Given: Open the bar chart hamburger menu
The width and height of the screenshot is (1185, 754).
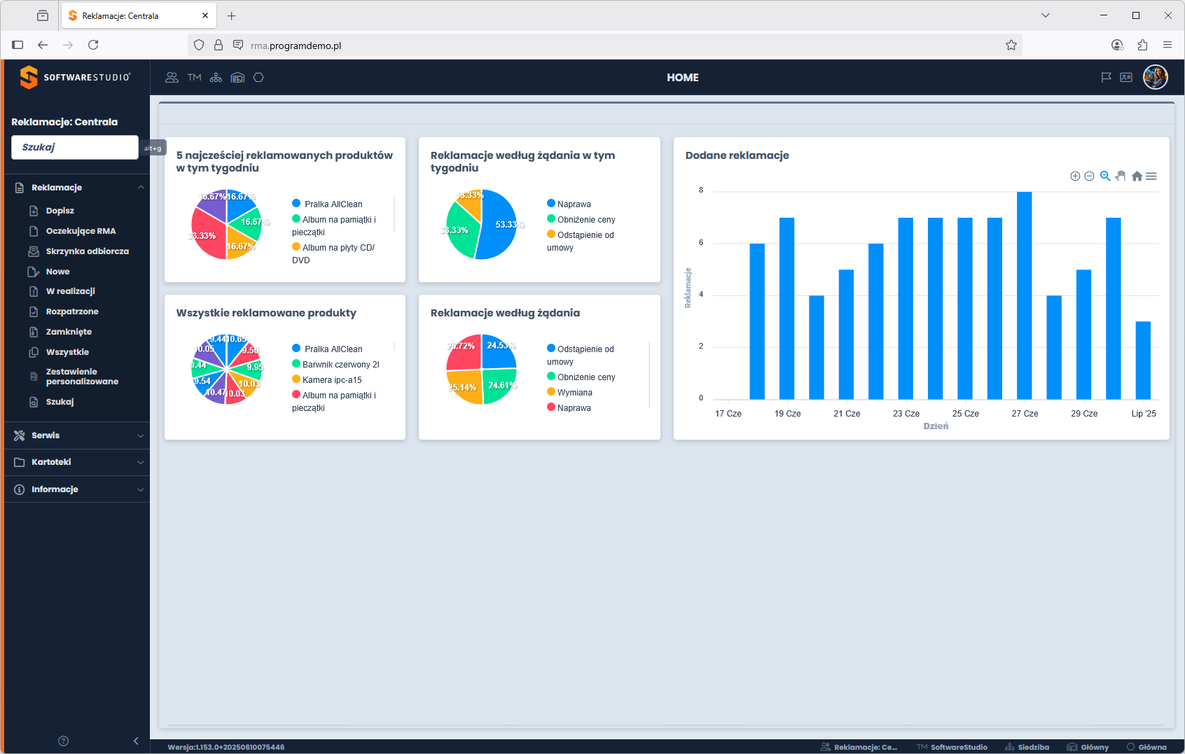Looking at the screenshot, I should (x=1151, y=176).
